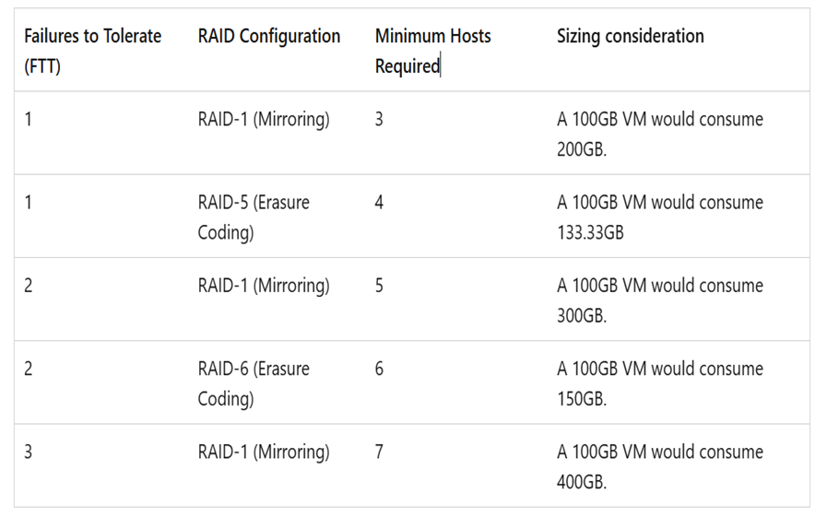The height and width of the screenshot is (517, 815).
Task: Click the minimum hosts value 4
Action: [379, 202]
